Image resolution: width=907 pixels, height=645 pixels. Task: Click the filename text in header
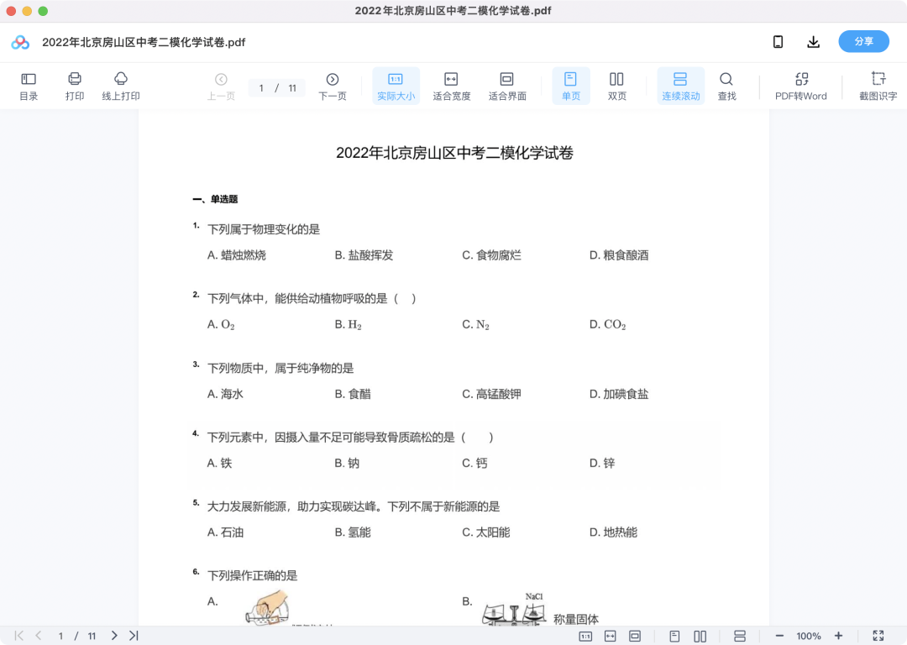[144, 42]
